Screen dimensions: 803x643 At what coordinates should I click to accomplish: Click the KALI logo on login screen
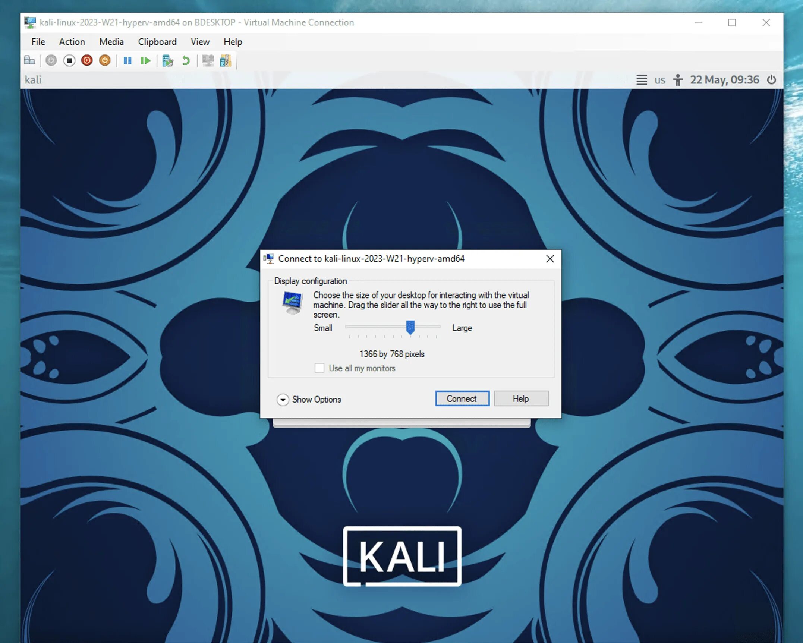(x=402, y=556)
